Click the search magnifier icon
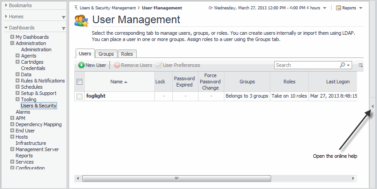 point(342,65)
